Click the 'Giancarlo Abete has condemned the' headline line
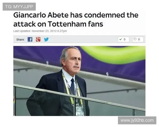The image size is (159, 127). click(x=76, y=15)
